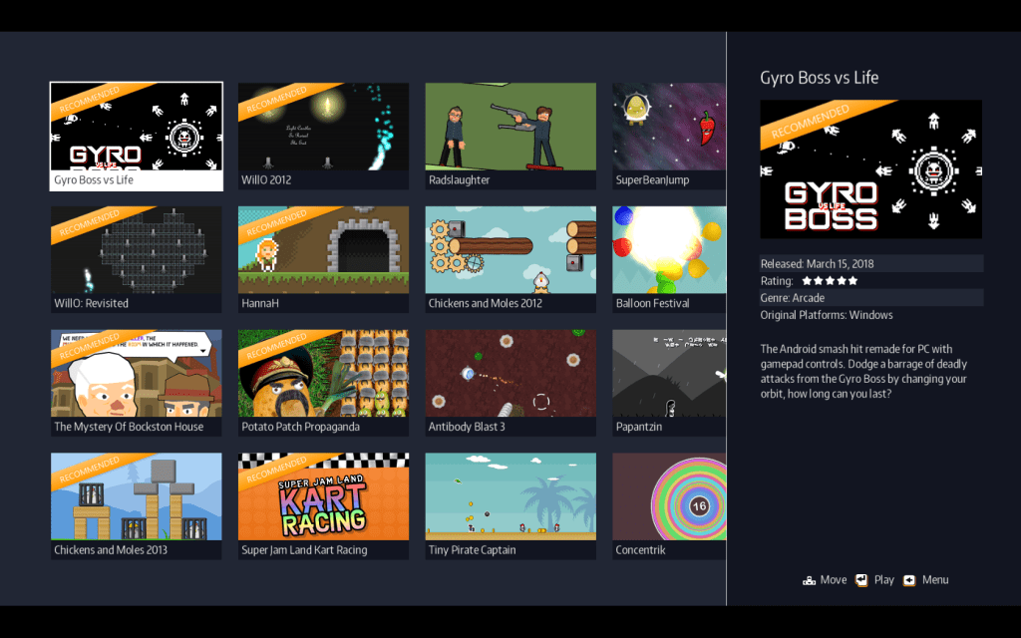Open the WillO 2012 game tile
This screenshot has height=638, width=1021.
click(x=323, y=136)
